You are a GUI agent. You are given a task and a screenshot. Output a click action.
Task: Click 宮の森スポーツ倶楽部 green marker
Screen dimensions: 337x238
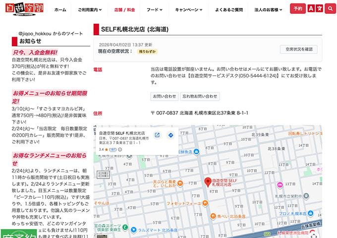coord(125,227)
